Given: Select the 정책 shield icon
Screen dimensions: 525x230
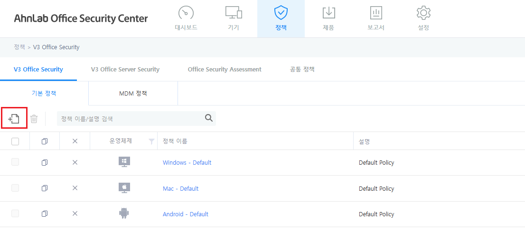Looking at the screenshot, I should click(x=281, y=13).
